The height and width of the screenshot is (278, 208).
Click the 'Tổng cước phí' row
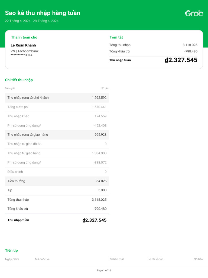tap(57, 107)
